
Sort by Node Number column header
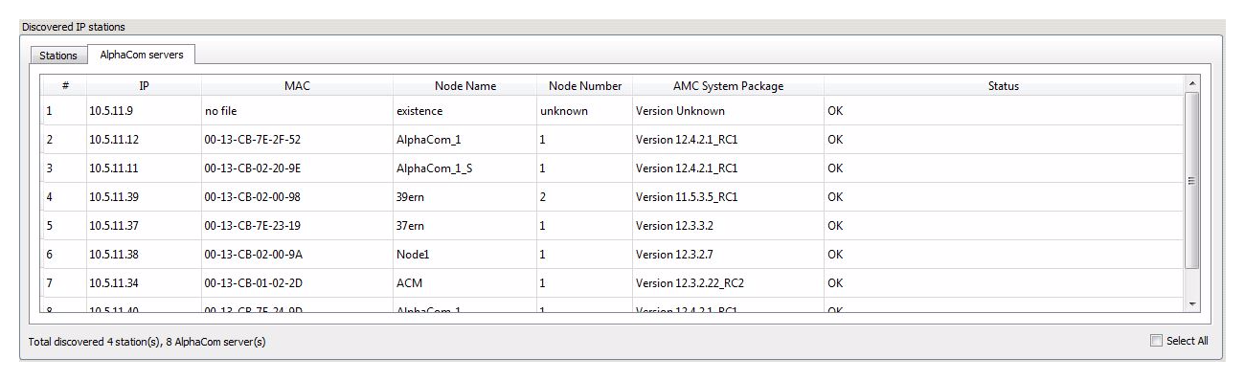585,86
